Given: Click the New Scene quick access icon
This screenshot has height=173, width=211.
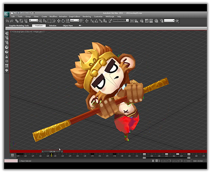Looking at the screenshot, I should [x=12, y=13].
